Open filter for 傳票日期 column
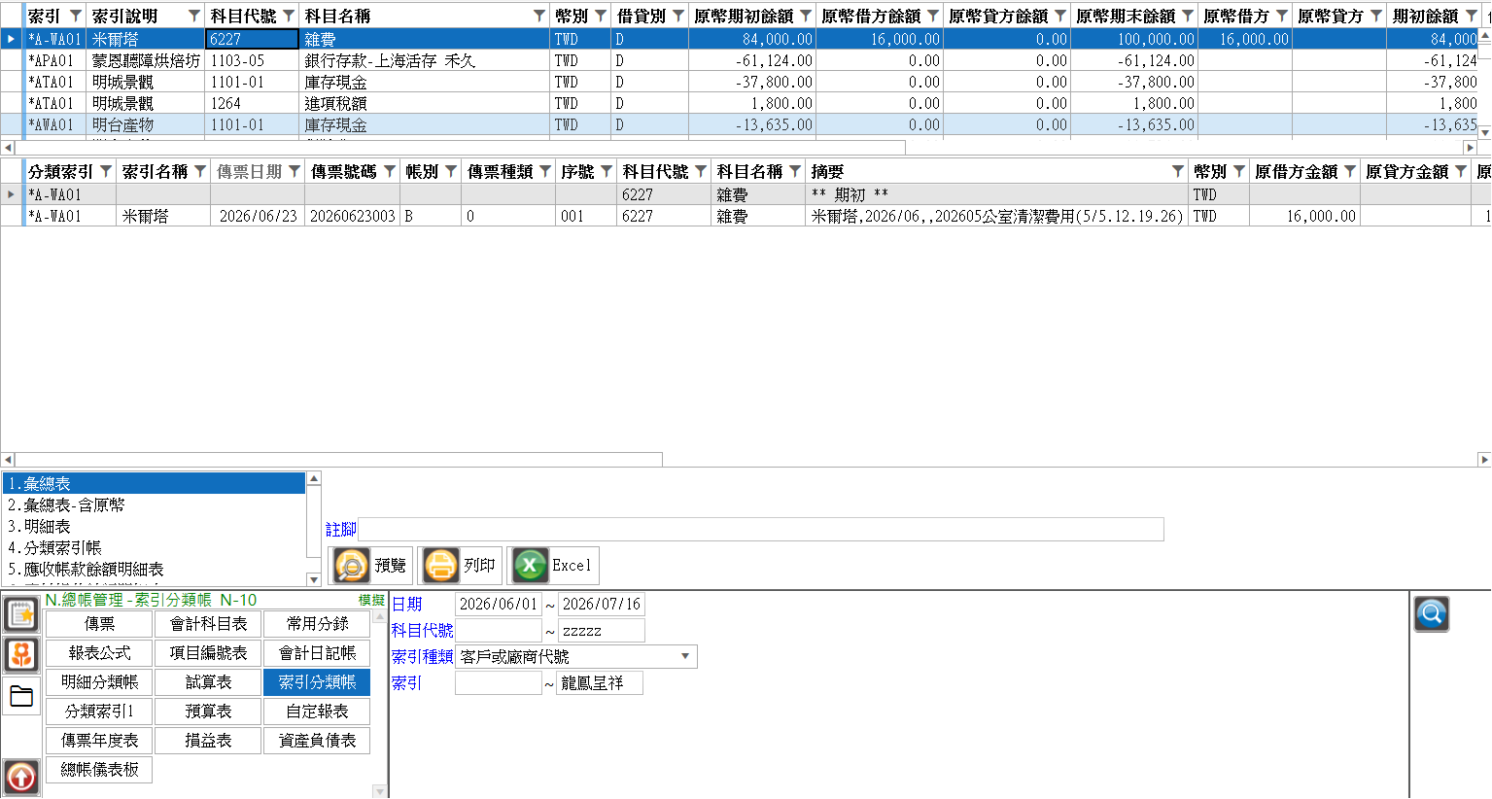Screen dimensions: 1492x799 point(295,172)
